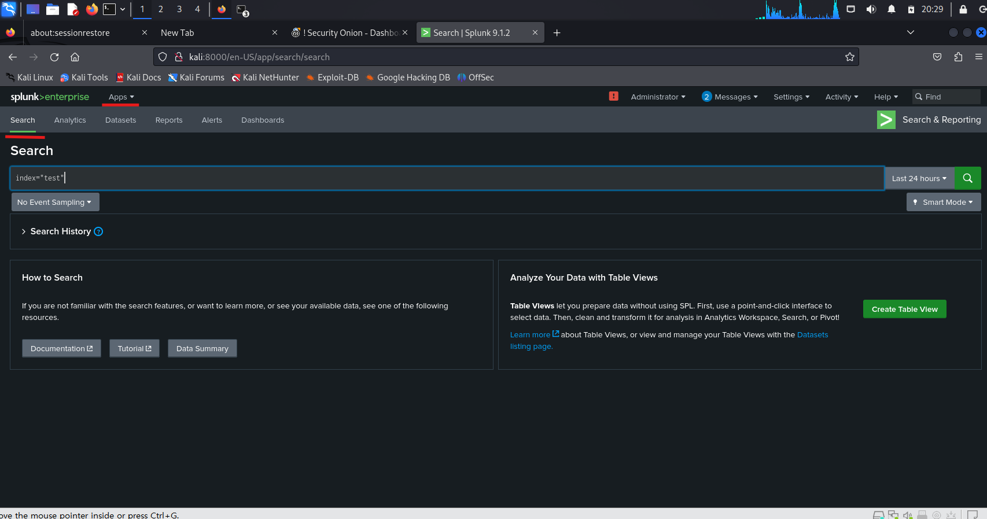The image size is (987, 519).
Task: Open the Kali application menu
Action: pos(9,9)
